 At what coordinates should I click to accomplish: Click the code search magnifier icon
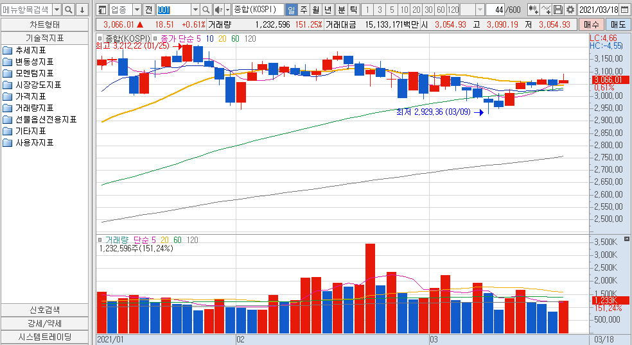click(x=206, y=10)
